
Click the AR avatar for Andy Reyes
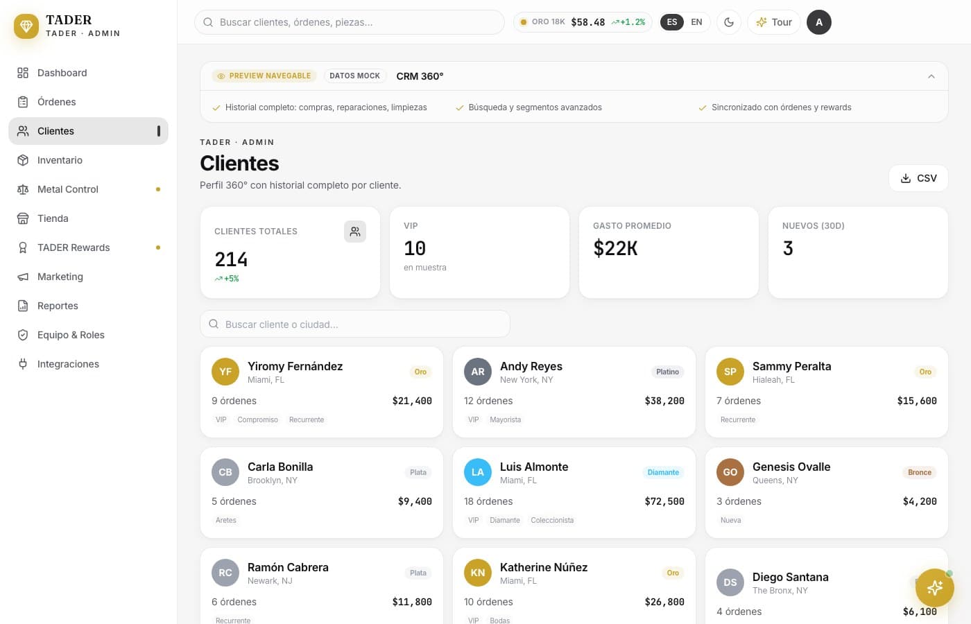pyautogui.click(x=478, y=372)
